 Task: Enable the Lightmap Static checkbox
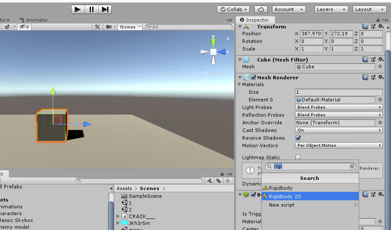tap(298, 157)
